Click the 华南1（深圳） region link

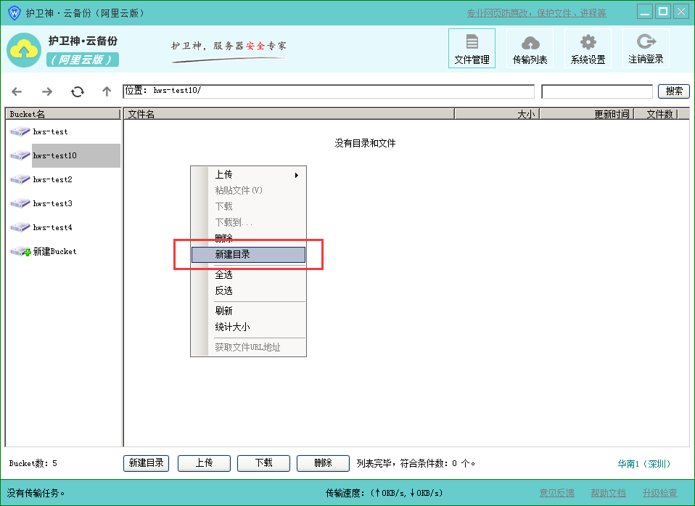pyautogui.click(x=644, y=464)
